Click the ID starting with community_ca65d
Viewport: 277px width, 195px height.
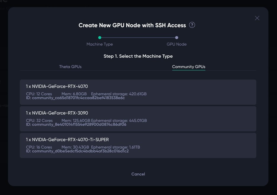tap(75, 98)
